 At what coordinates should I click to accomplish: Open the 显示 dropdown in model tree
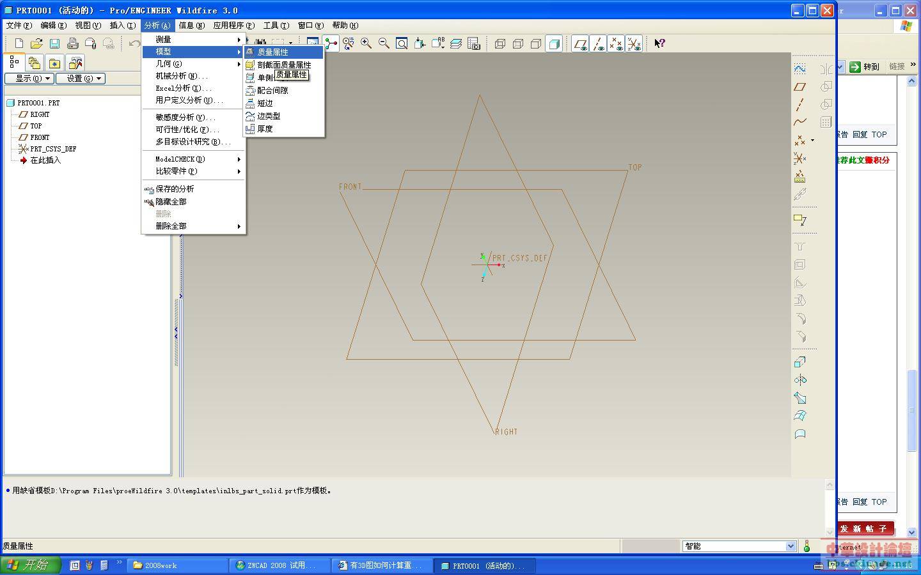(x=29, y=79)
